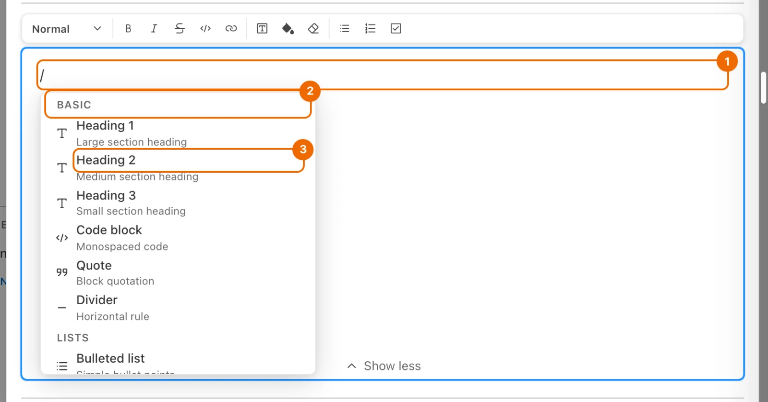
Task: Insert a link from toolbar
Action: point(231,29)
